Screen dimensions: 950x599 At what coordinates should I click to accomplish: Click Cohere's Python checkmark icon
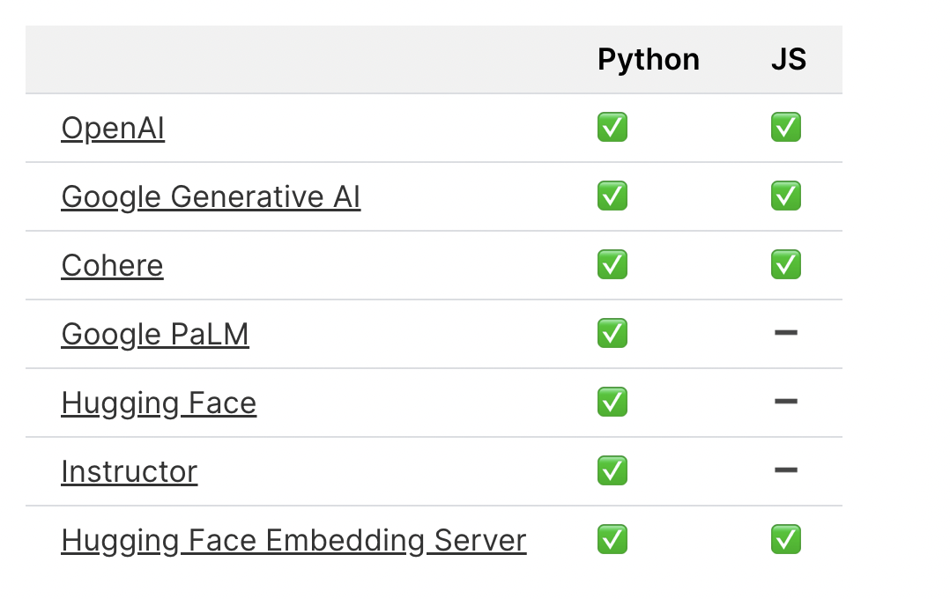612,265
